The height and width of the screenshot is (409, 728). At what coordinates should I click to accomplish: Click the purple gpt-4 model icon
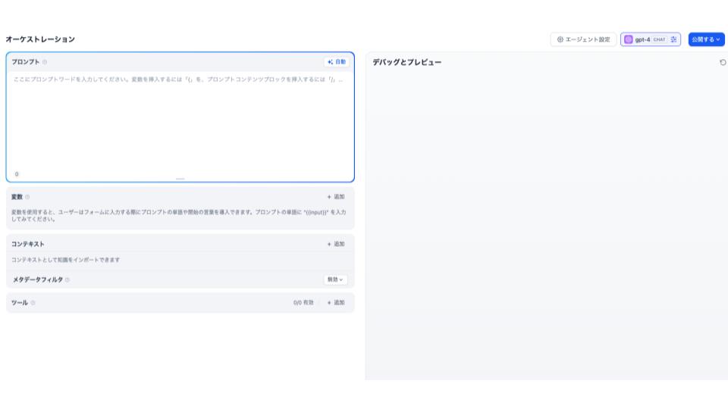[628, 39]
